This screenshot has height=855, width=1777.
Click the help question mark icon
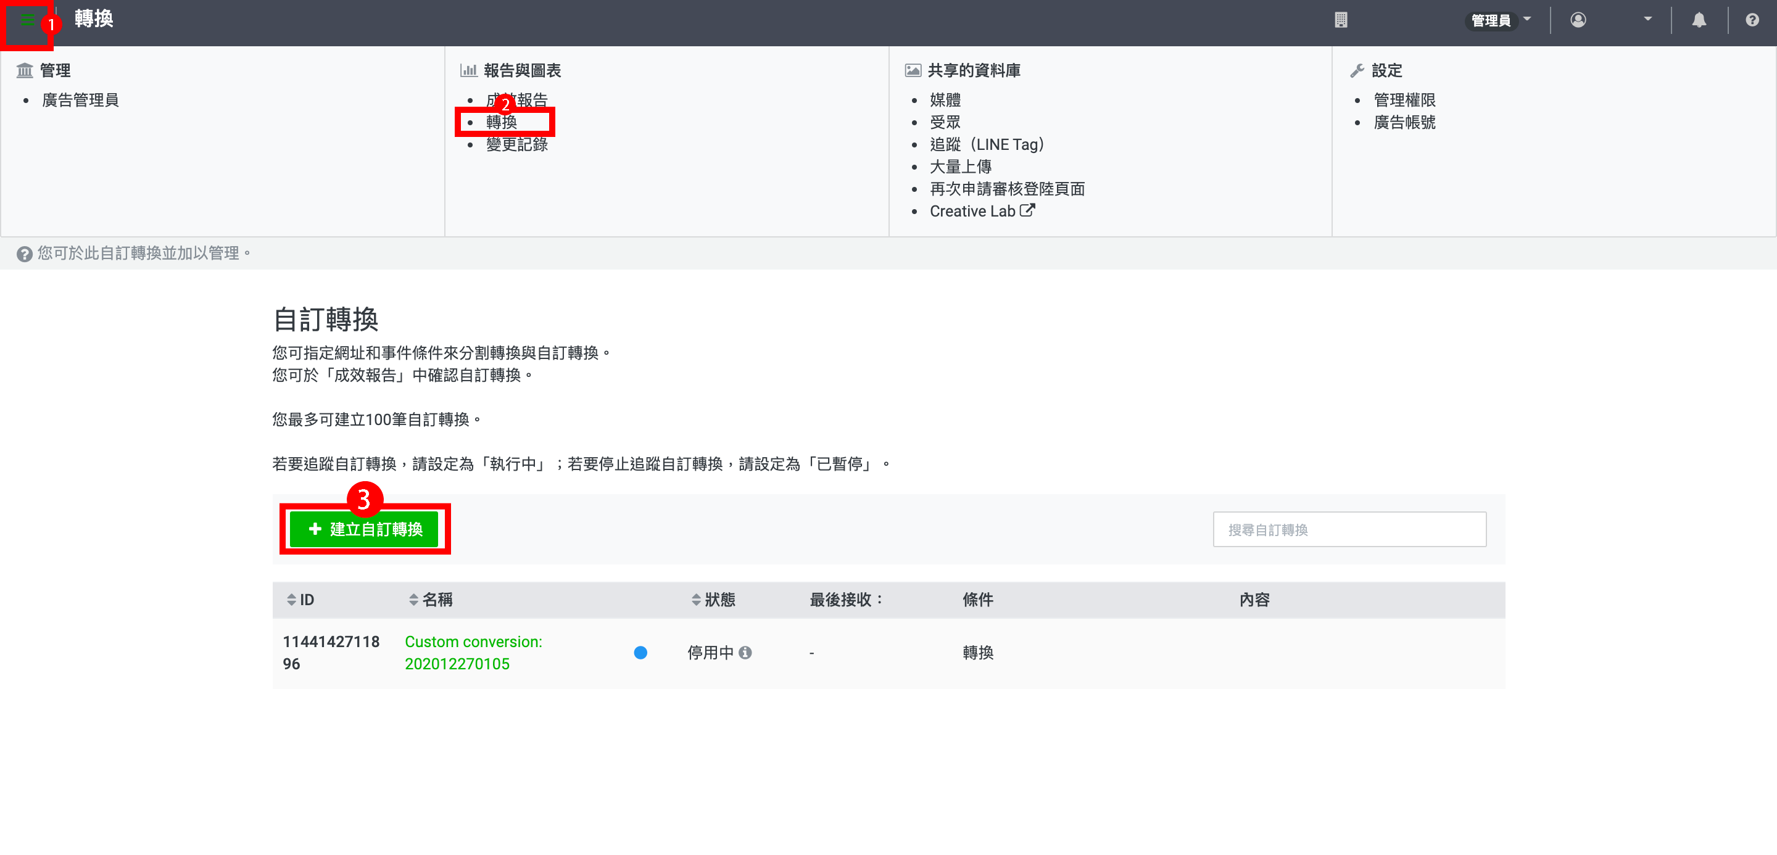click(1752, 20)
